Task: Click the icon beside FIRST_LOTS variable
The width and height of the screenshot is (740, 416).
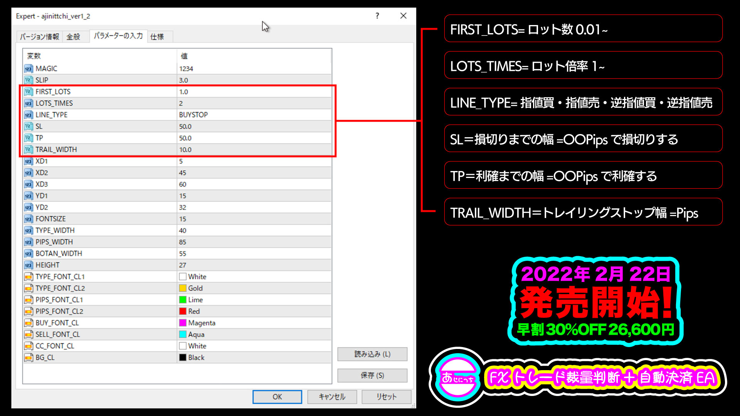Action: tap(28, 92)
